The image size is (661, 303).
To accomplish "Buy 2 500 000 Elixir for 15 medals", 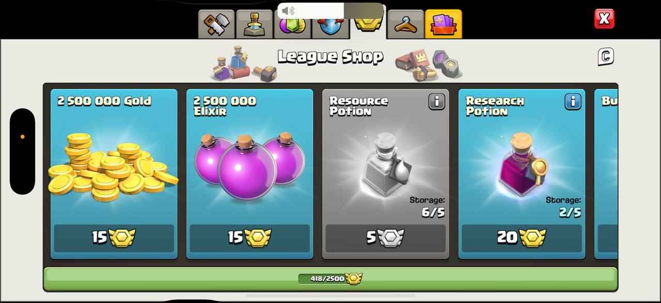I will (250, 238).
